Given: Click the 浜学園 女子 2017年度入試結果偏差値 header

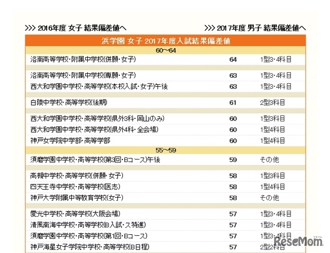Looking at the screenshot, I should [166, 41].
